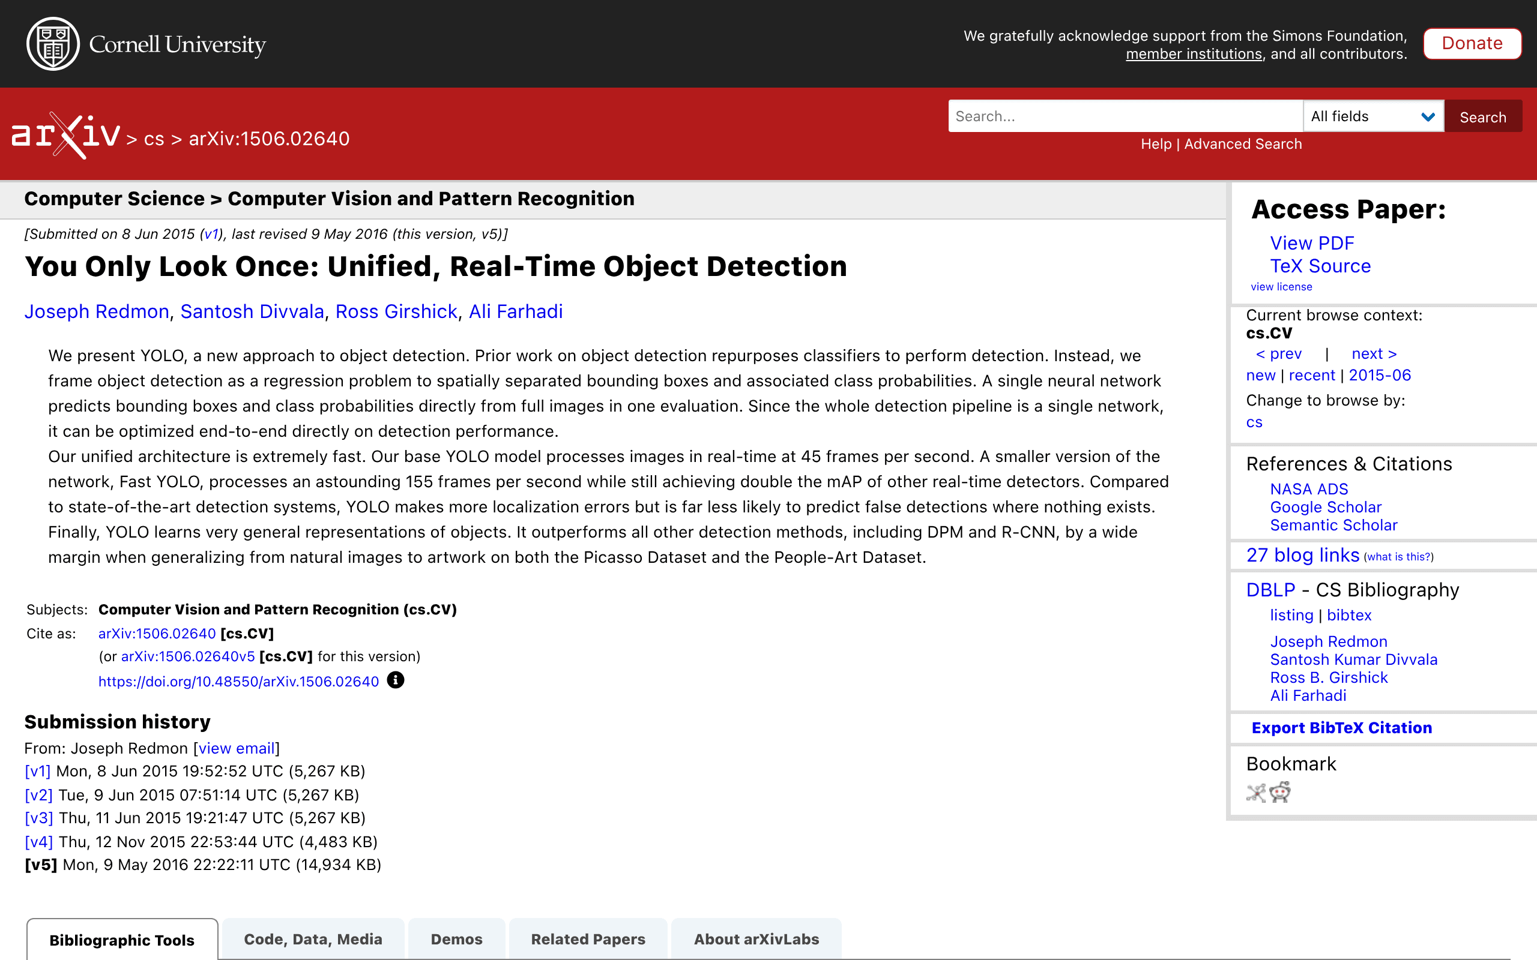This screenshot has width=1537, height=960.
Task: Select the Bibliographic Tools tab
Action: point(122,940)
